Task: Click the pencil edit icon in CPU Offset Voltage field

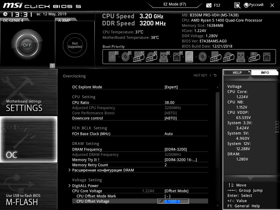Action: [161, 201]
